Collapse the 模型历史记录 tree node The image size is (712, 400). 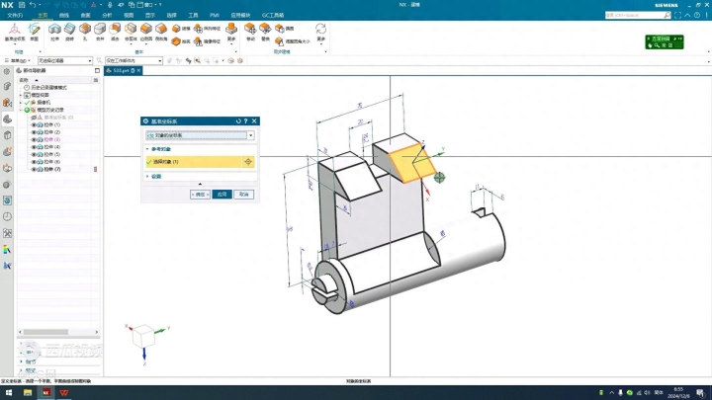pyautogui.click(x=21, y=110)
